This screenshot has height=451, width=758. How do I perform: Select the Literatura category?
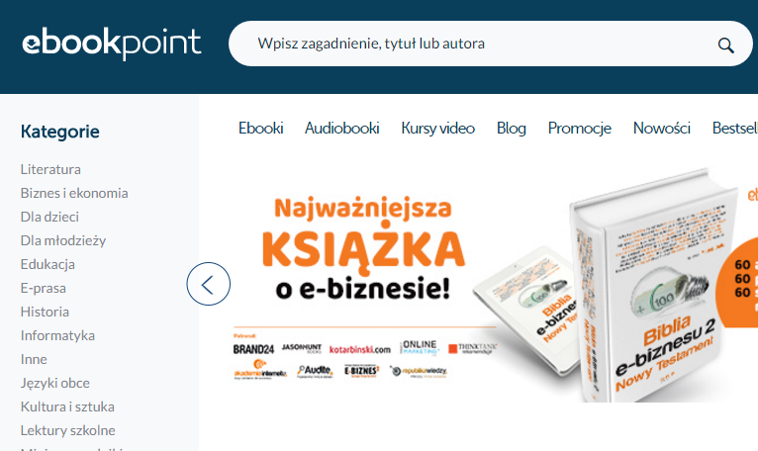point(50,169)
